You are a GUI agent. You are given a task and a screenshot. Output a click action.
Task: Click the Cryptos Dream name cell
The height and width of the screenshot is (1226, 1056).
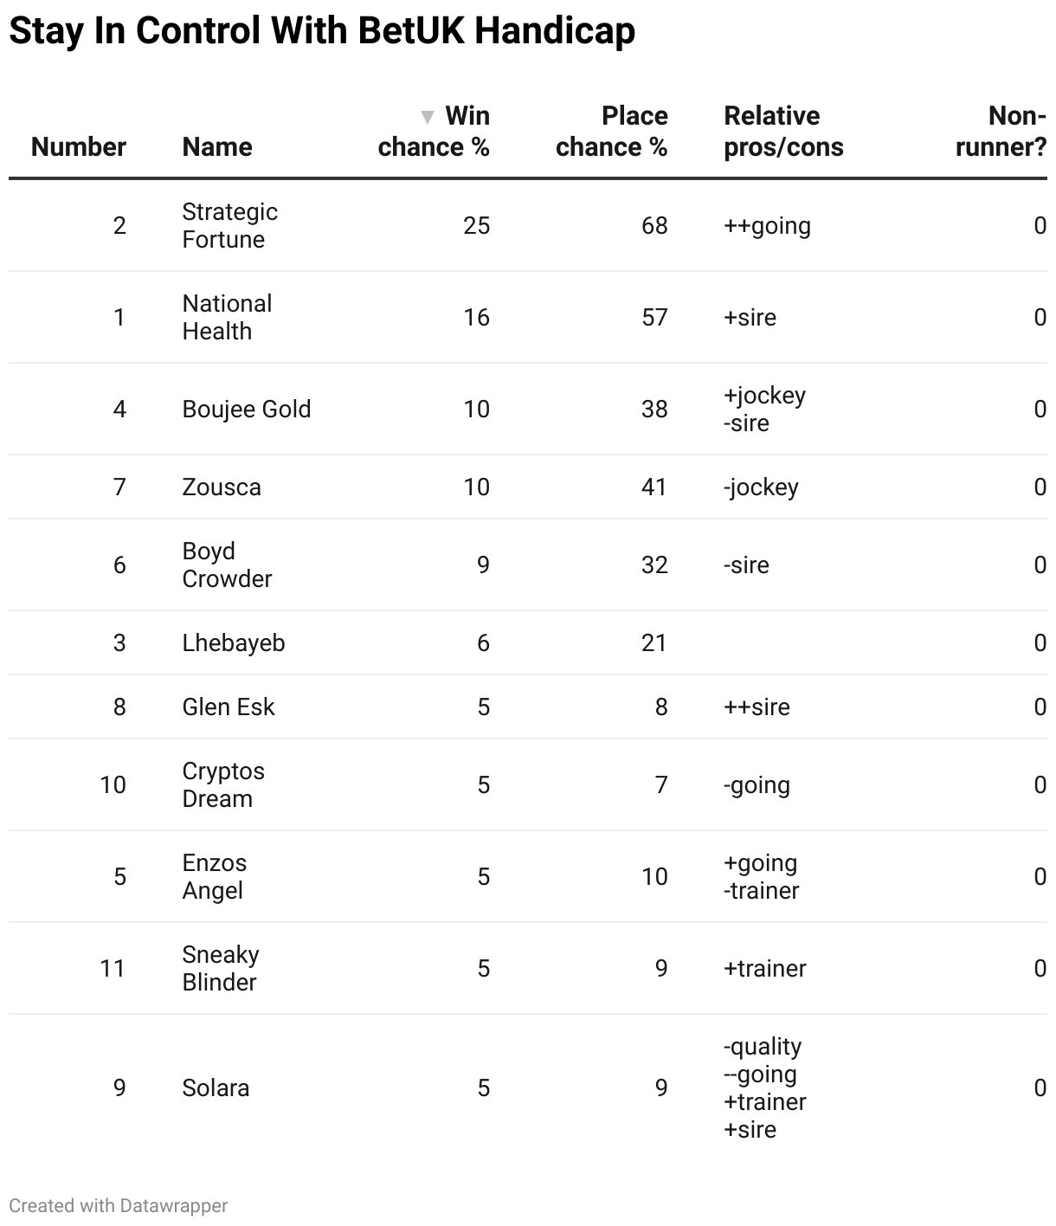click(x=223, y=785)
